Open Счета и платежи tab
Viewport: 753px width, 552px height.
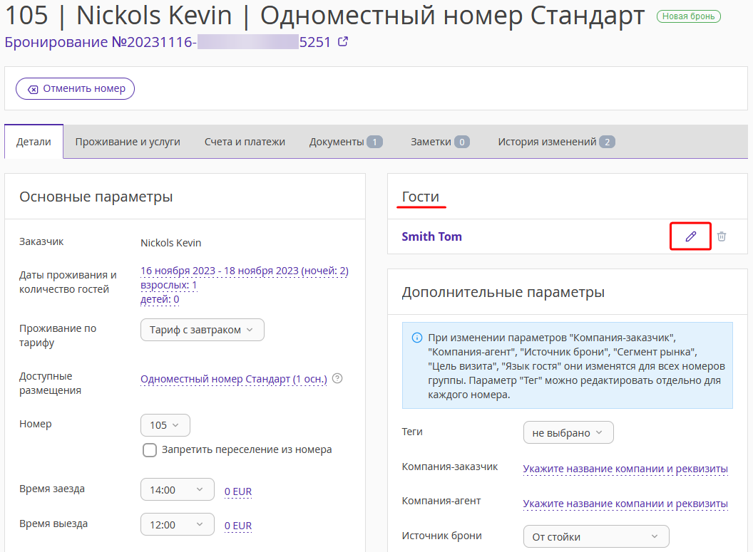(x=245, y=142)
